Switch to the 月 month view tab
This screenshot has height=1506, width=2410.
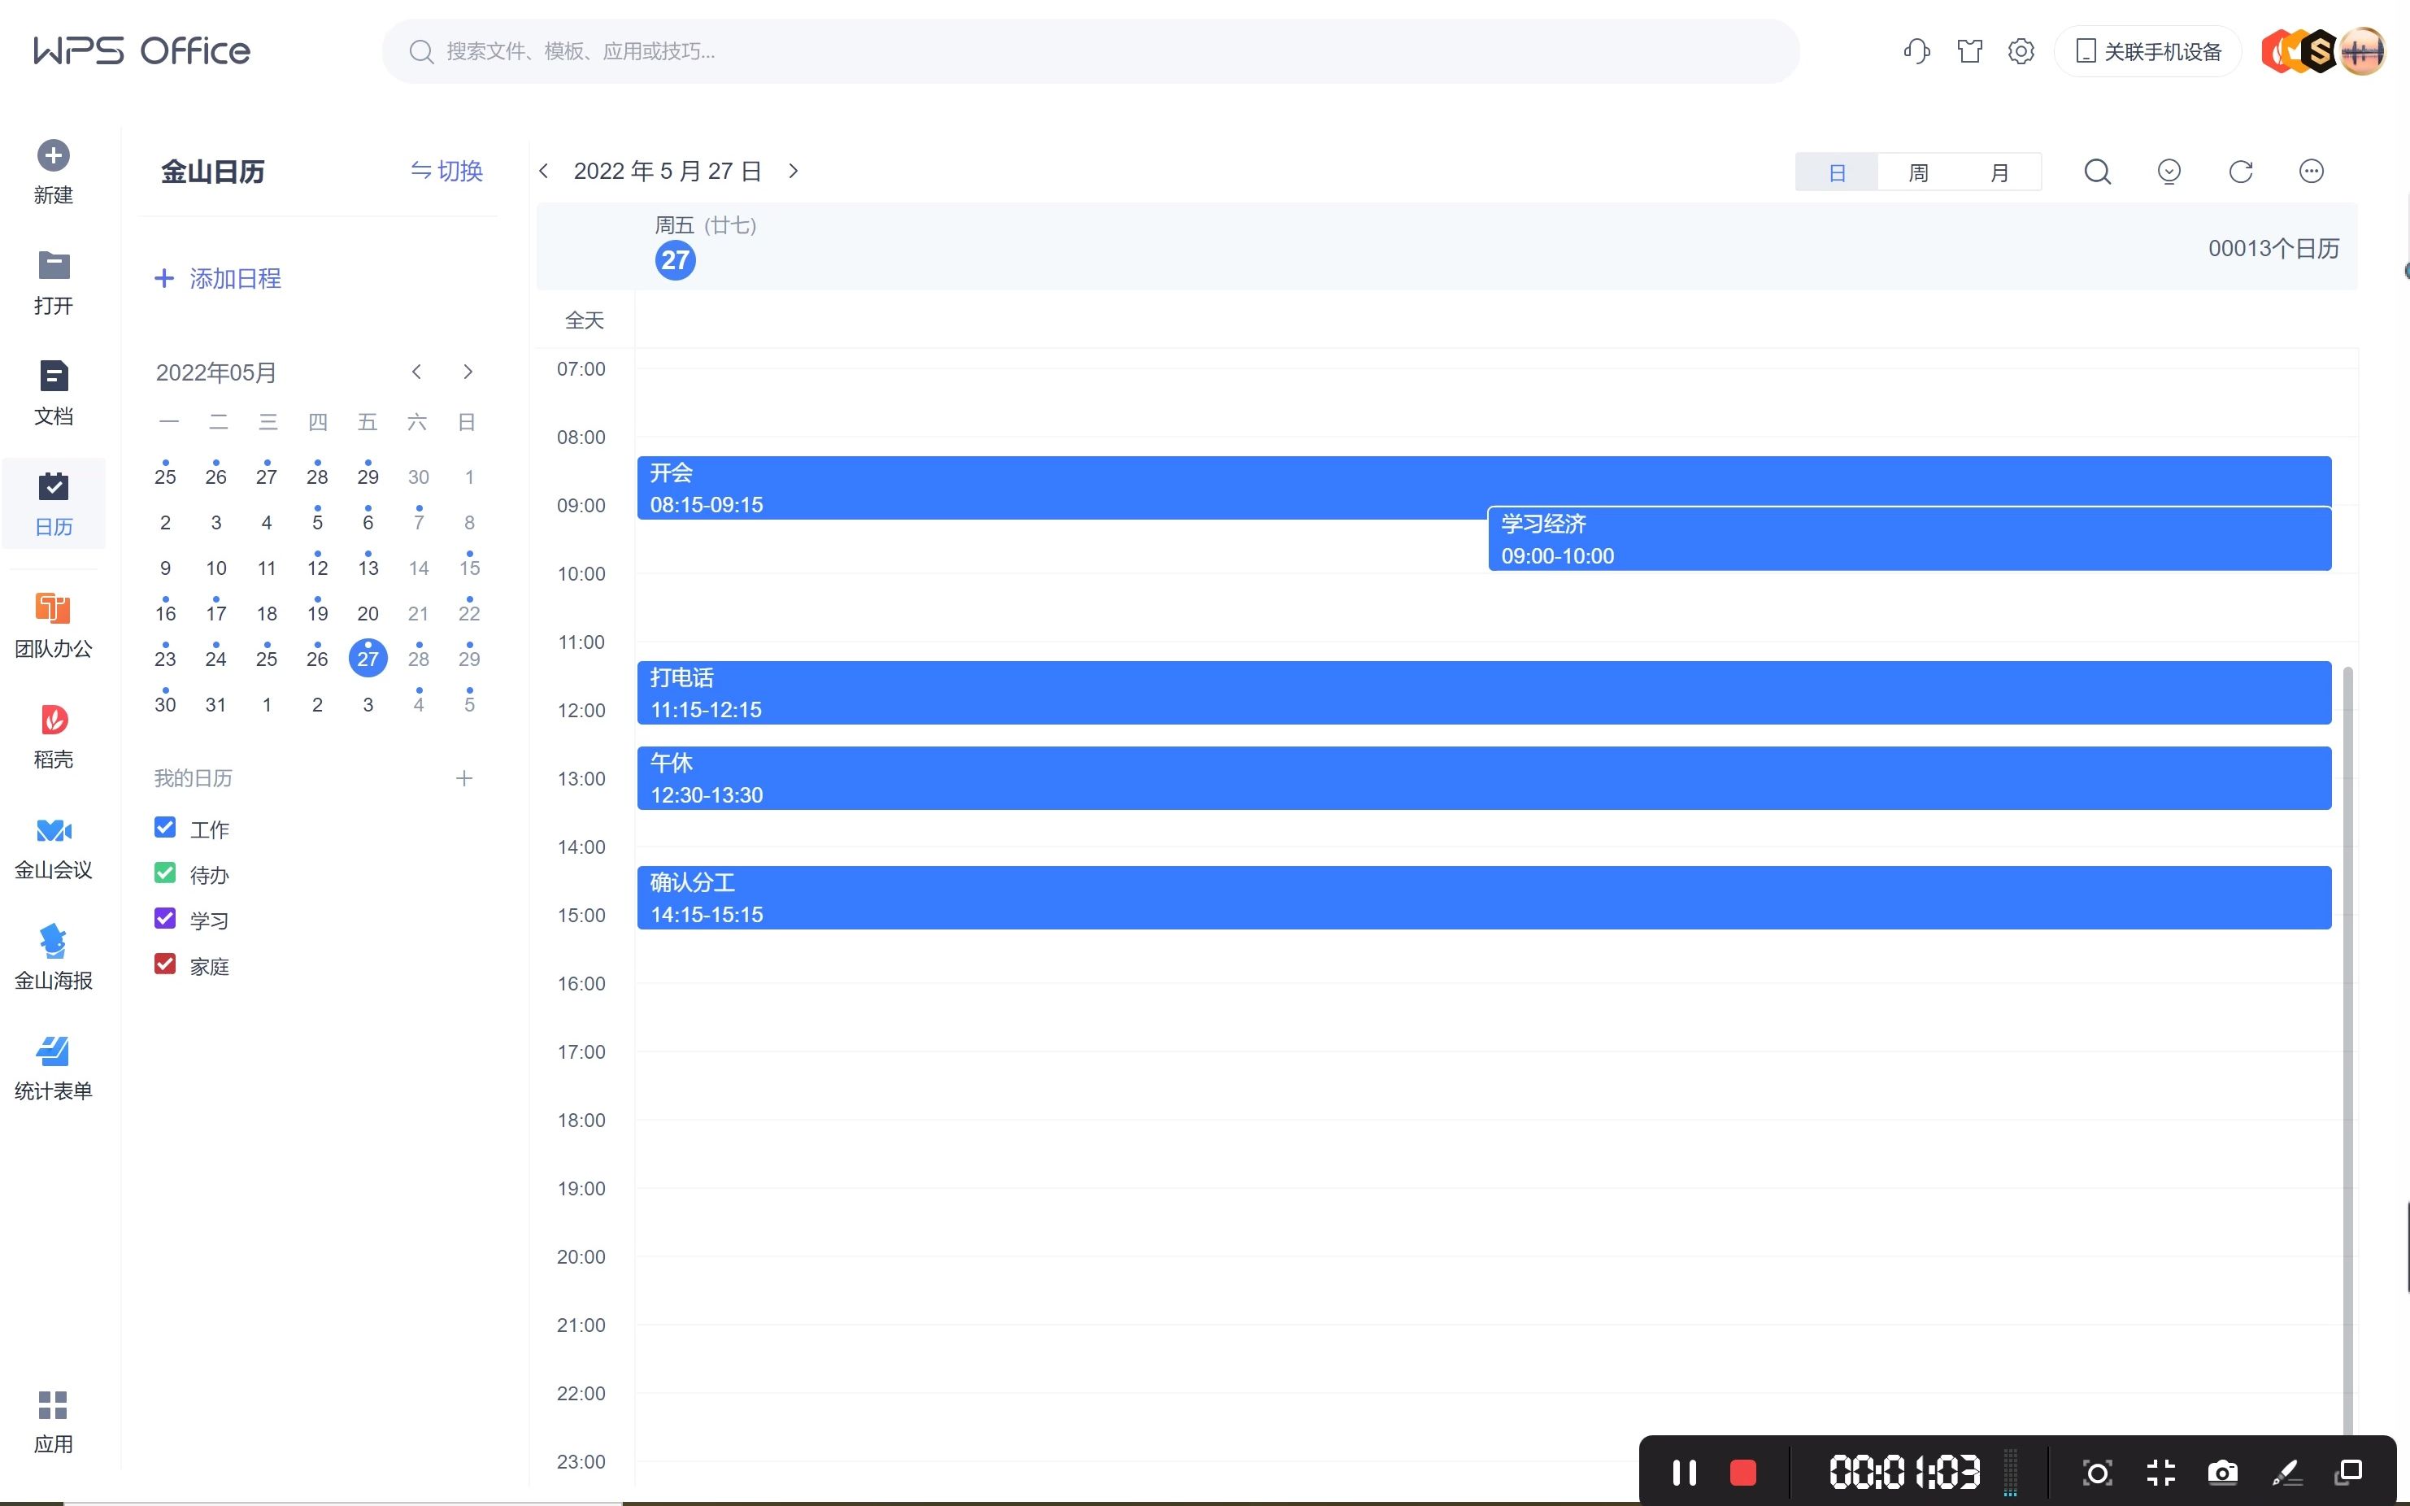pos(1999,172)
